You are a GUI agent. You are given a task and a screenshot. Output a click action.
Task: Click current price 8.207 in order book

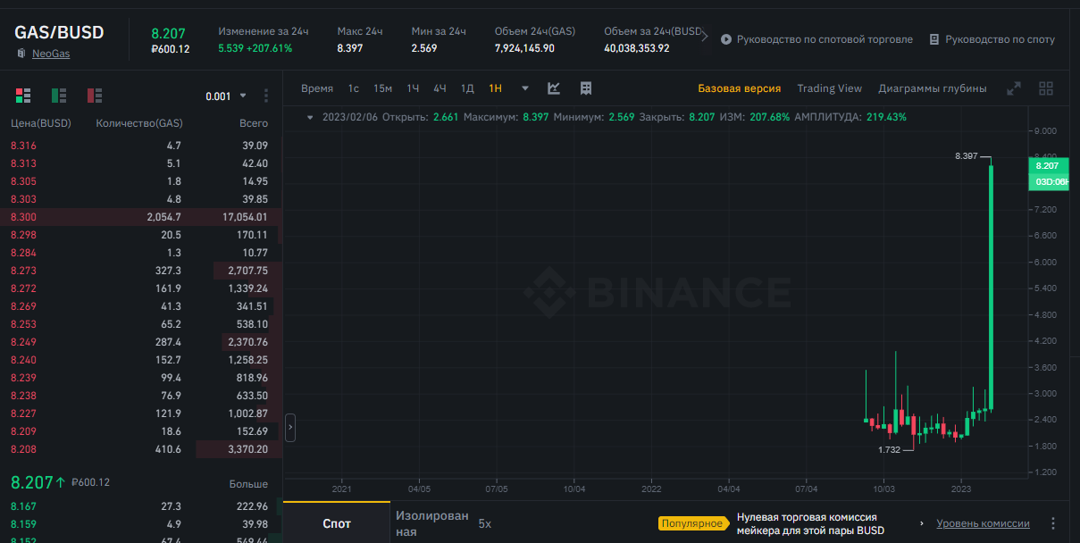pyautogui.click(x=32, y=482)
